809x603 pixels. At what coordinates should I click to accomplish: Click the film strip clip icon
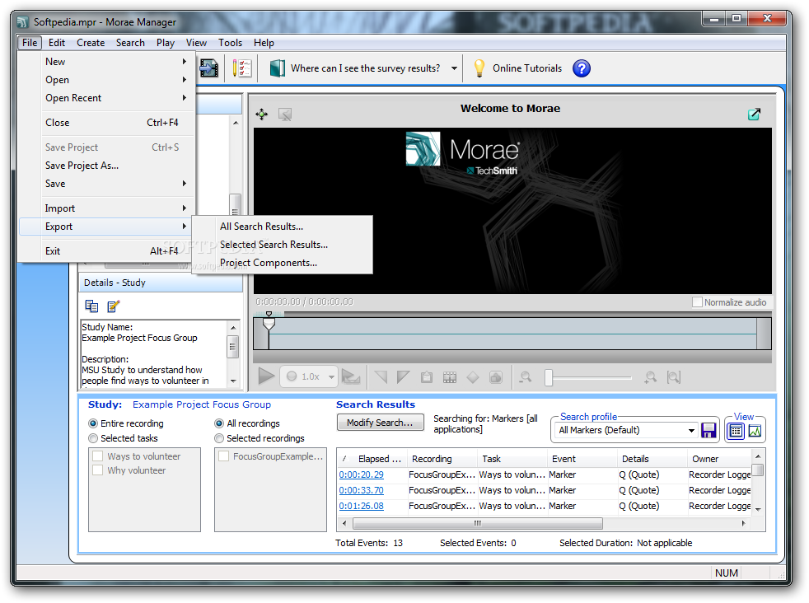[x=450, y=377]
